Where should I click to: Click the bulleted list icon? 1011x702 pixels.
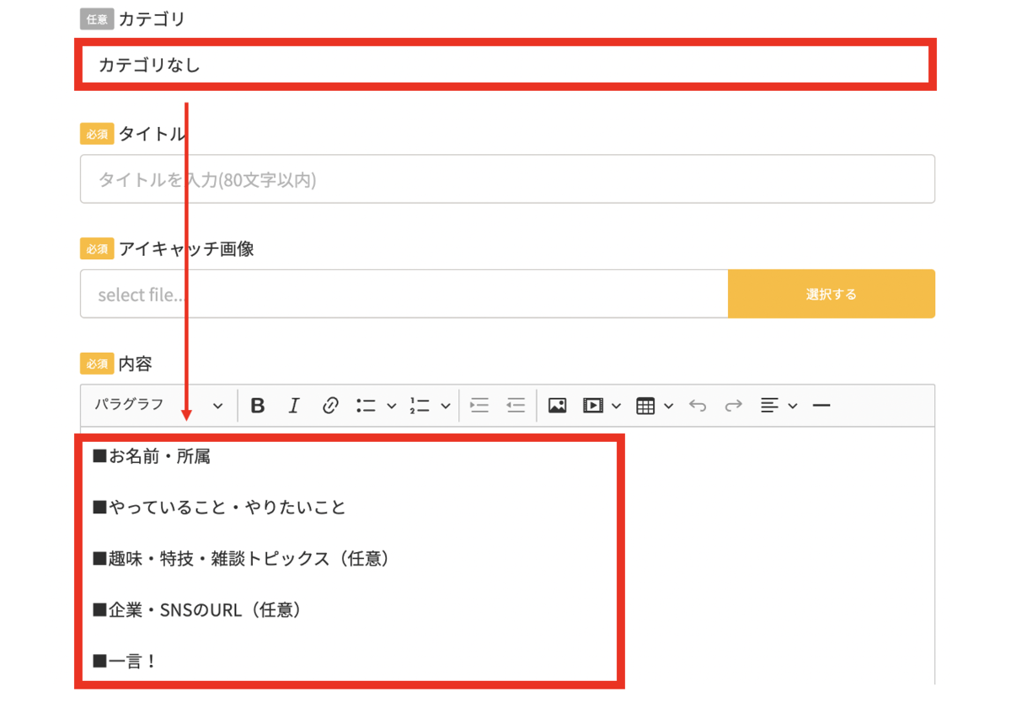(366, 406)
